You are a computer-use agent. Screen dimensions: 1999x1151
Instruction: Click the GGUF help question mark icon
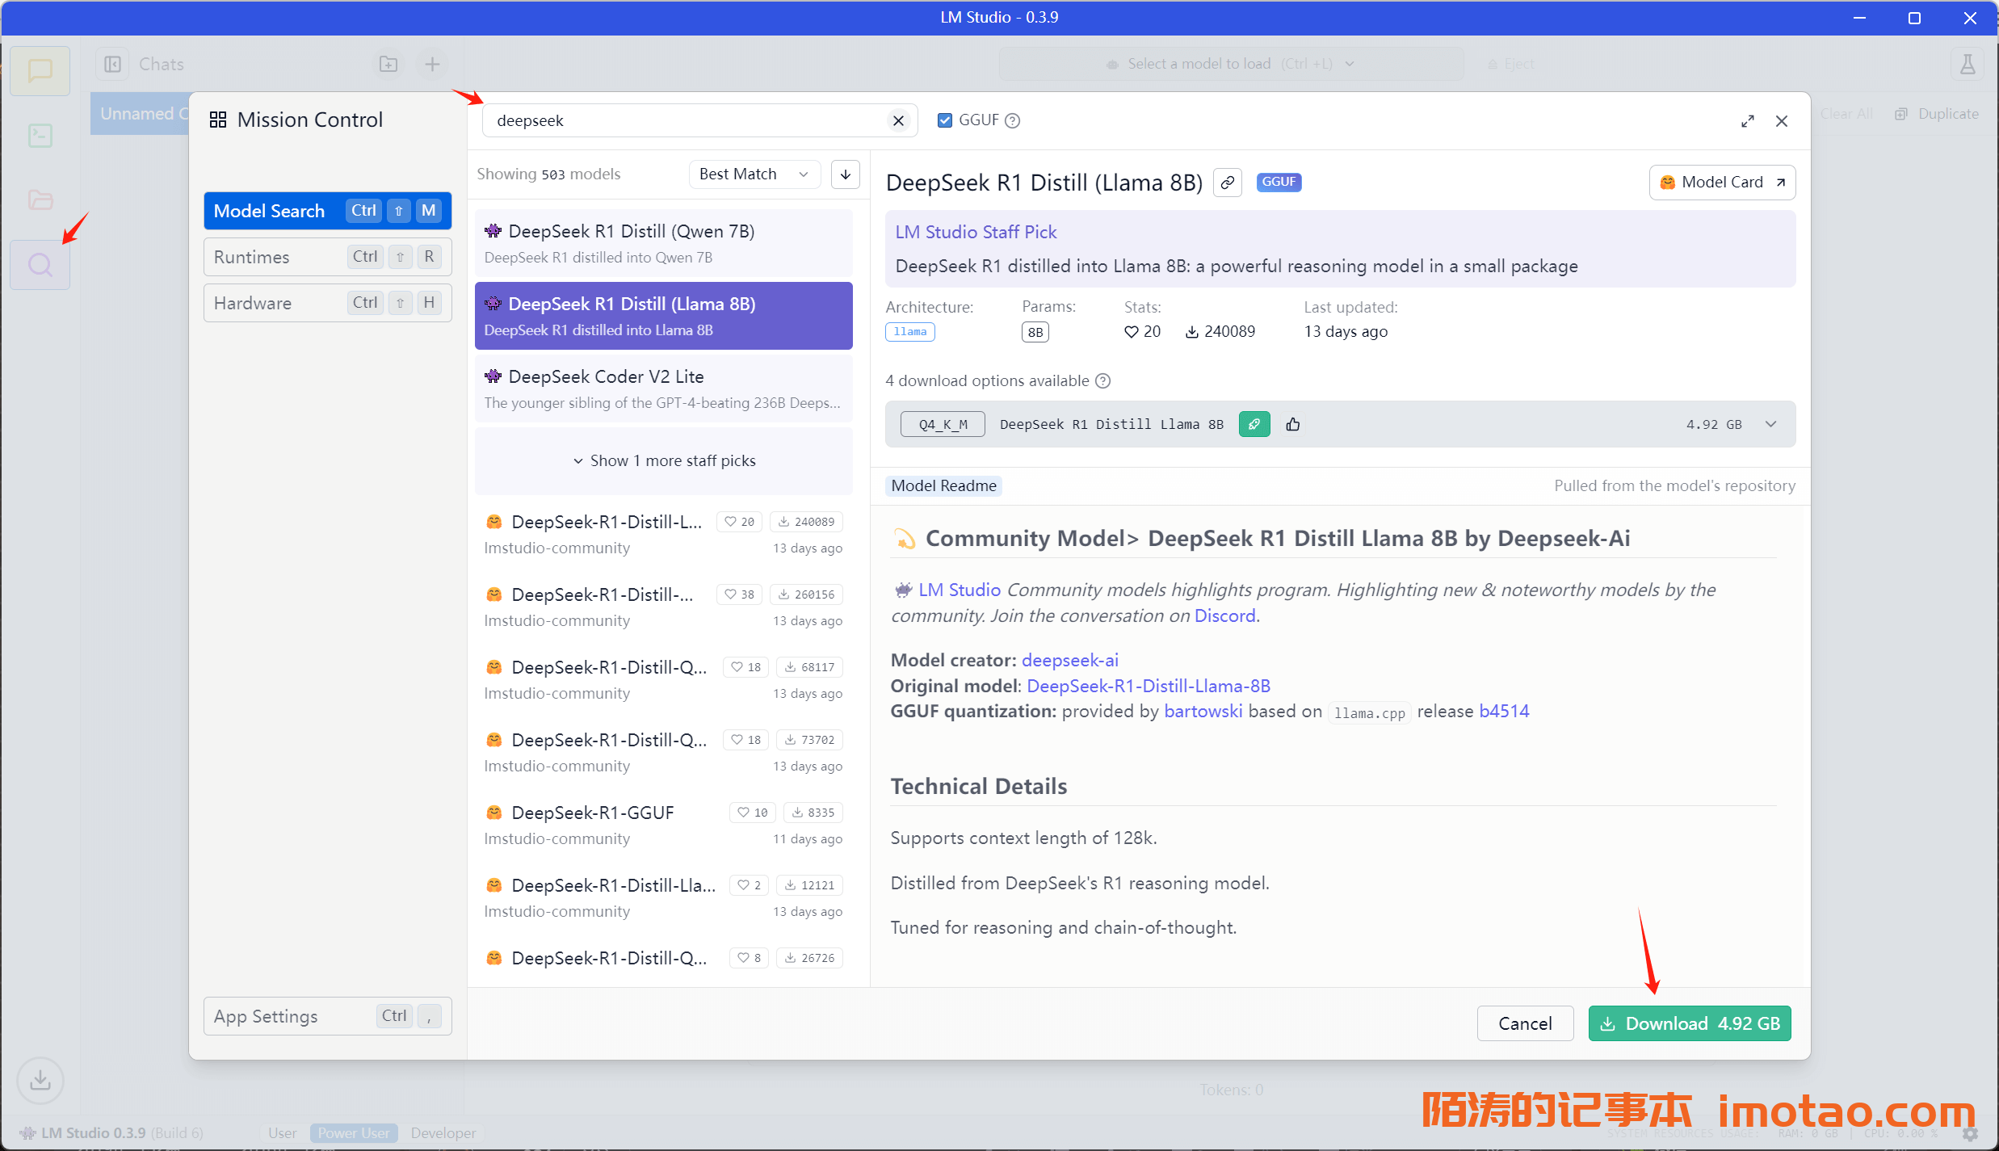tap(1013, 121)
